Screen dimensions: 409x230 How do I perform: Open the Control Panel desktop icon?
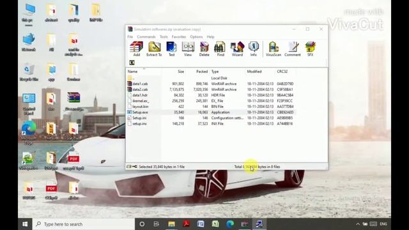pos(29,103)
